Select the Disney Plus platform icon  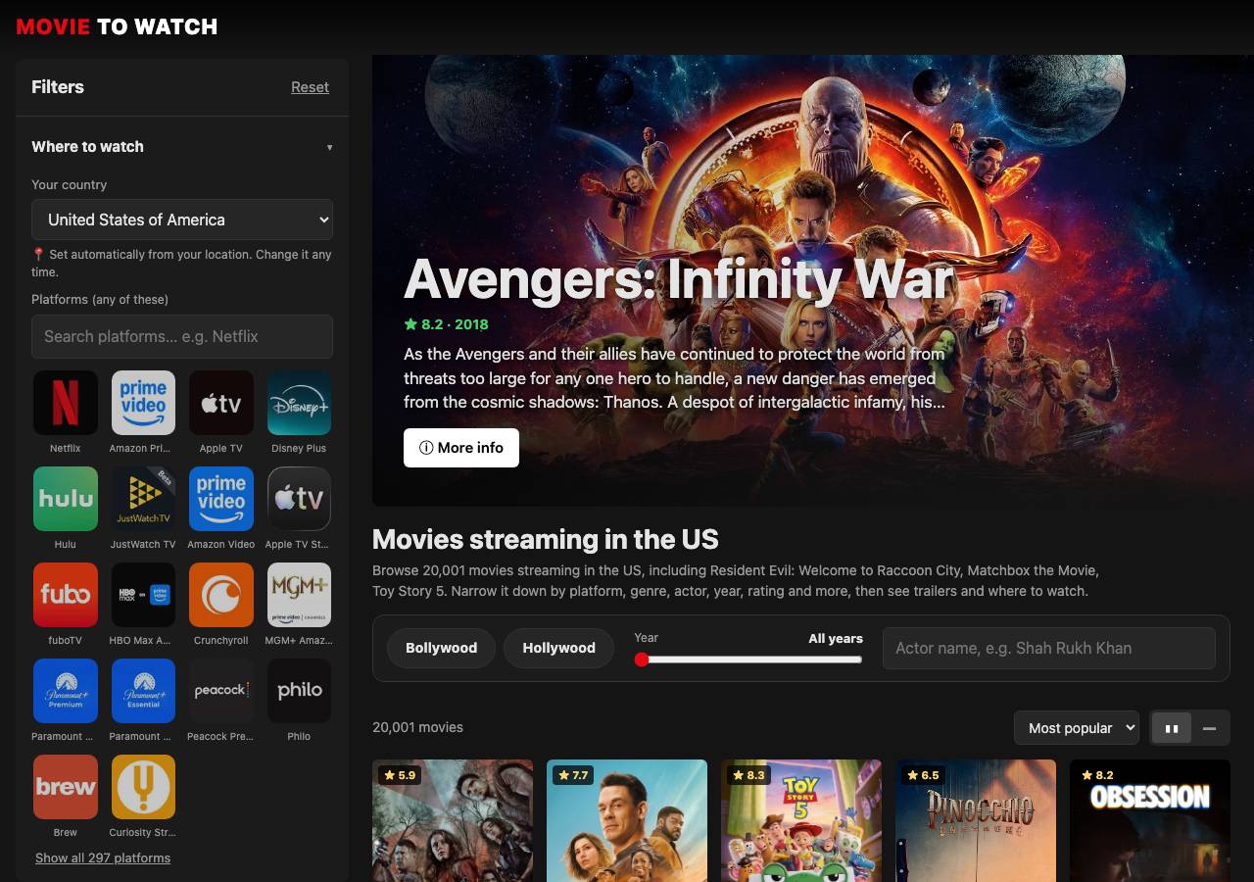point(299,403)
